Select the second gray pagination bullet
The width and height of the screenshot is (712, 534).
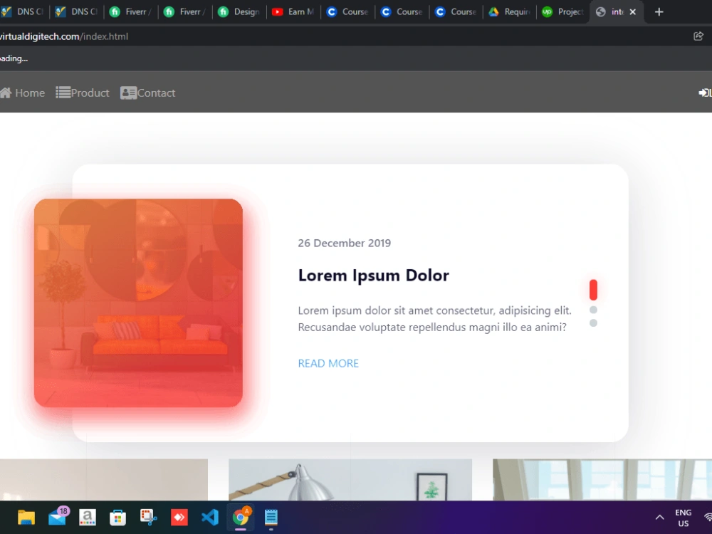(x=593, y=310)
